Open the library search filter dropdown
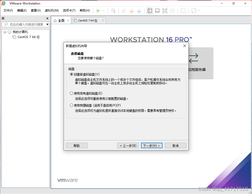Screen dimensions: 252x194 tap(47, 25)
